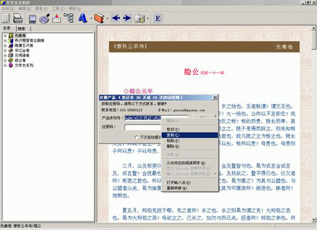Click the blue letter A font icon

(x=82, y=18)
